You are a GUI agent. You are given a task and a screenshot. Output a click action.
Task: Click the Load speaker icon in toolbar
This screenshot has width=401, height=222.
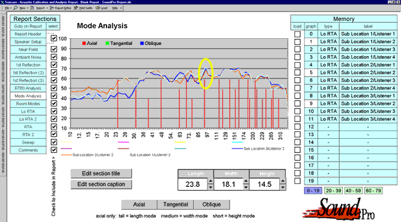pyautogui.click(x=98, y=8)
